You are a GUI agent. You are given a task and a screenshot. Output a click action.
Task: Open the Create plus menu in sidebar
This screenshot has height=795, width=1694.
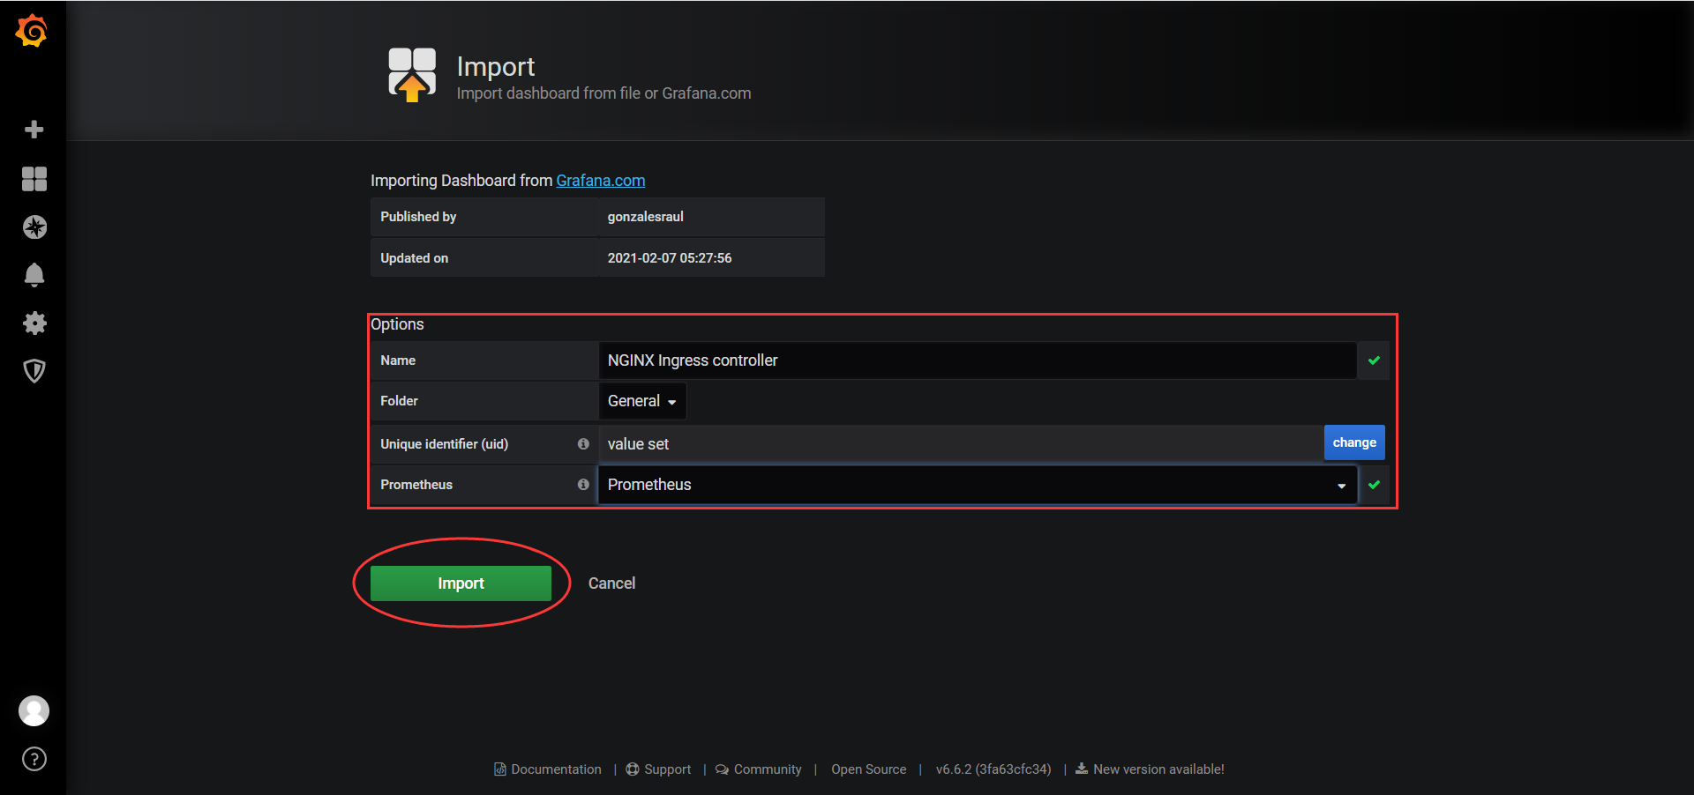point(34,130)
